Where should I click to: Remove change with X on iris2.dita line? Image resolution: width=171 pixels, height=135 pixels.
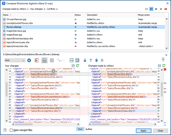pos(53,72)
